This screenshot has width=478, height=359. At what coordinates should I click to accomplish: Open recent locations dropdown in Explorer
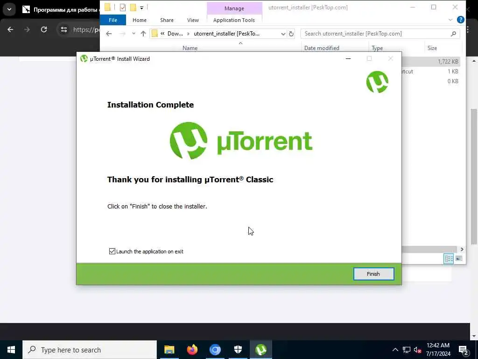tap(134, 34)
